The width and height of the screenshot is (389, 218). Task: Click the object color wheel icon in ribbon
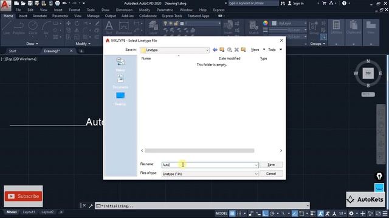point(266,23)
